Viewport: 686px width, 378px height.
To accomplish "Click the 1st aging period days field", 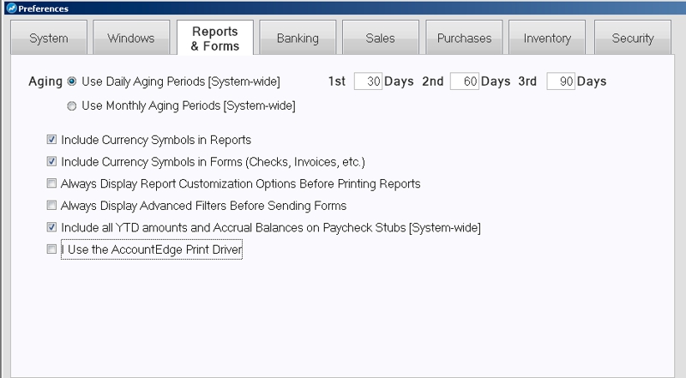I will click(367, 81).
